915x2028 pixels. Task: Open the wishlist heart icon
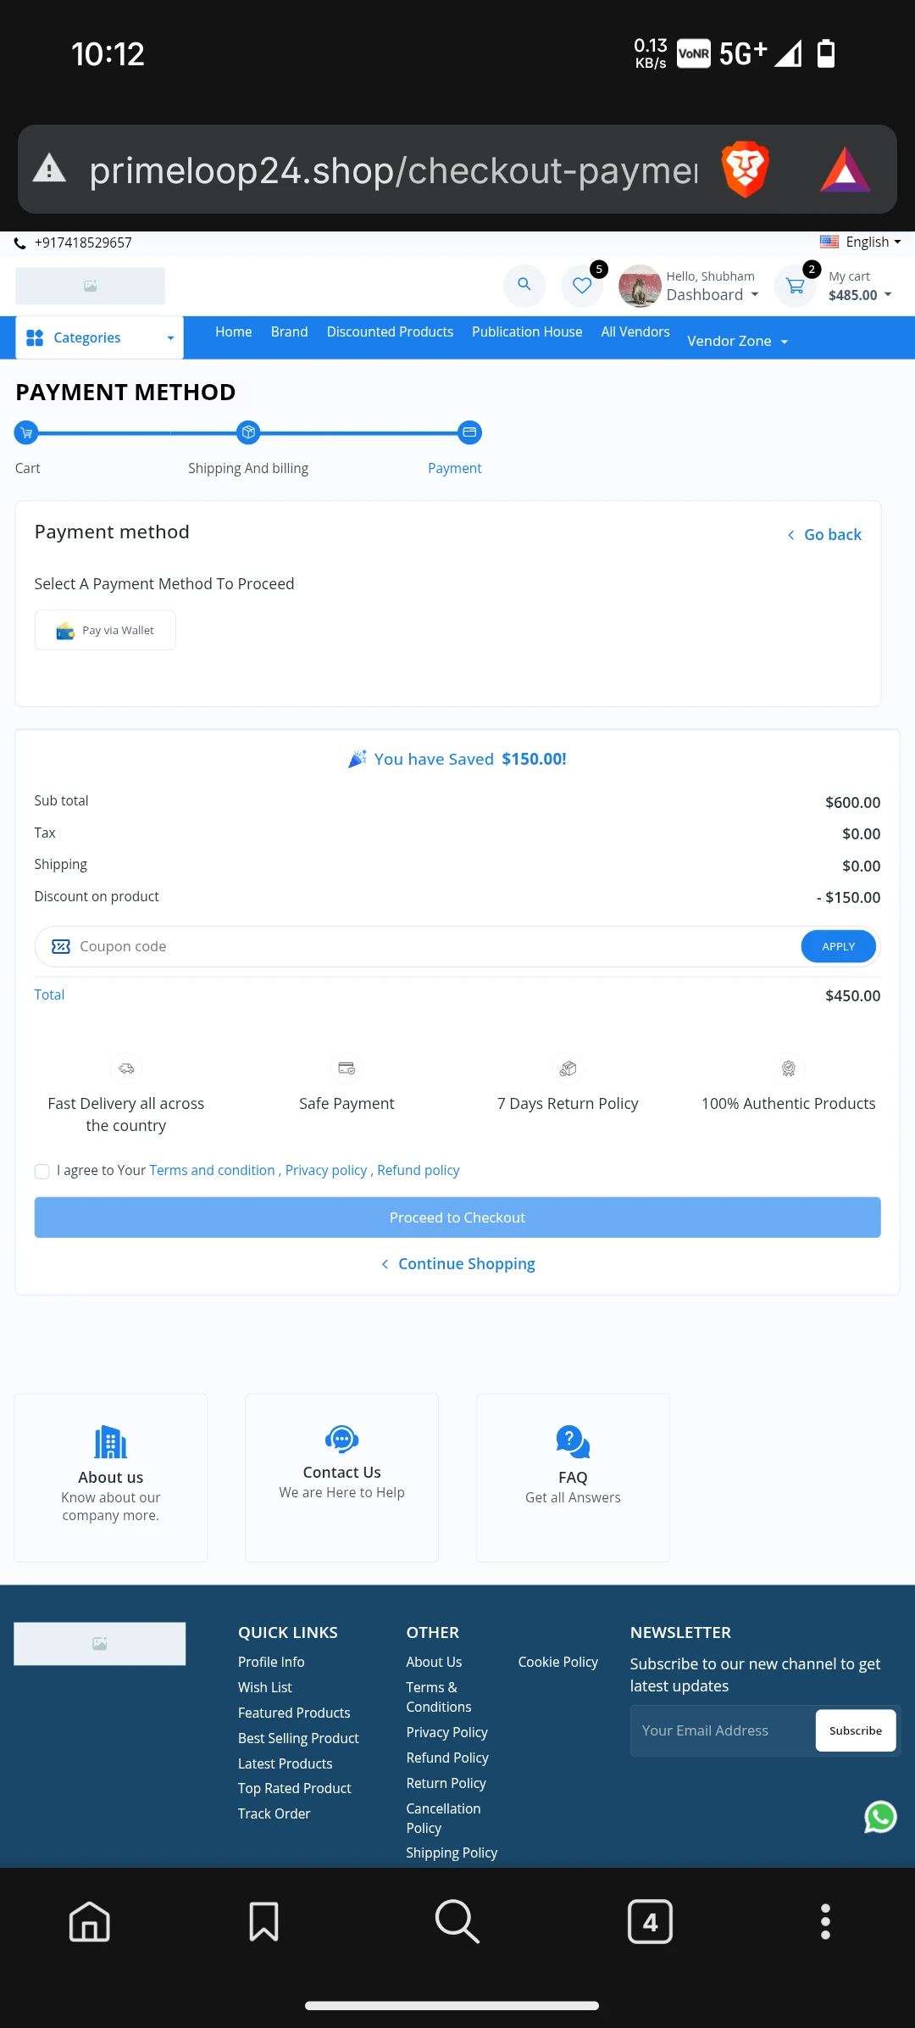click(x=582, y=286)
